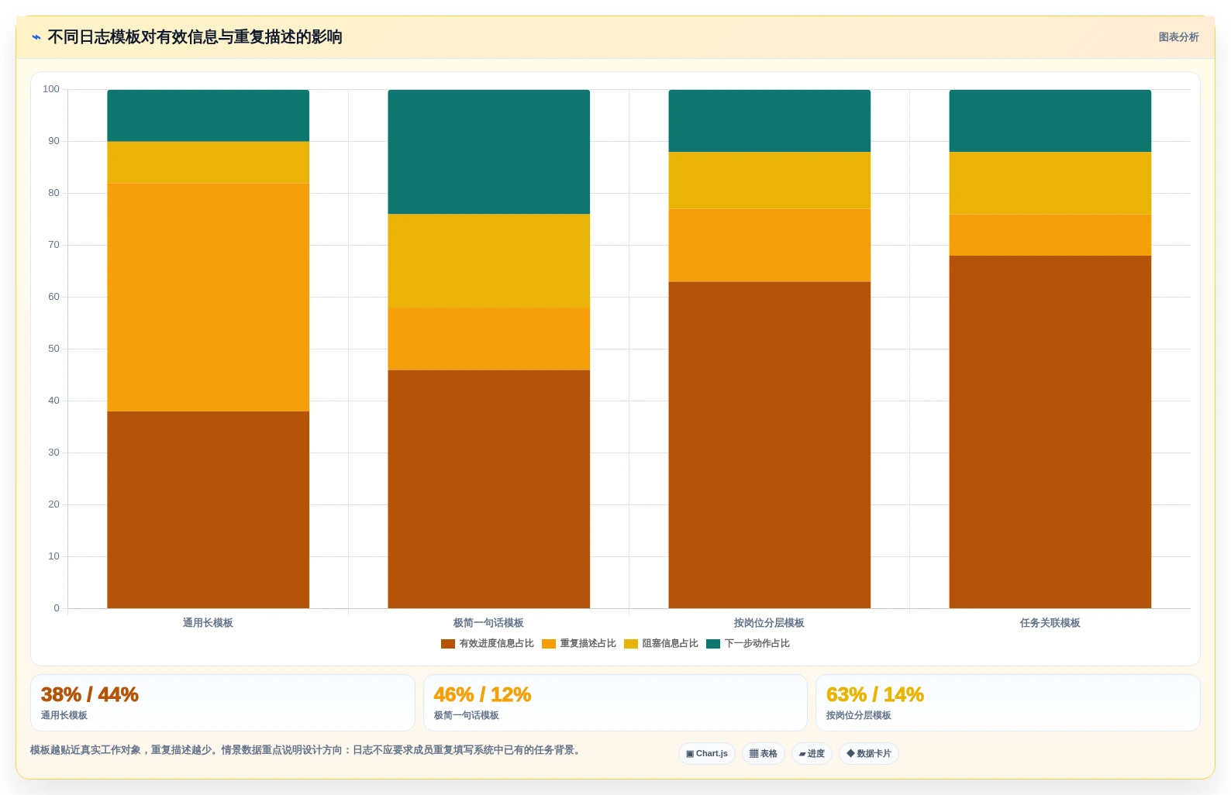Select the 表格 tag chip
Image resolution: width=1231 pixels, height=795 pixels.
764,753
